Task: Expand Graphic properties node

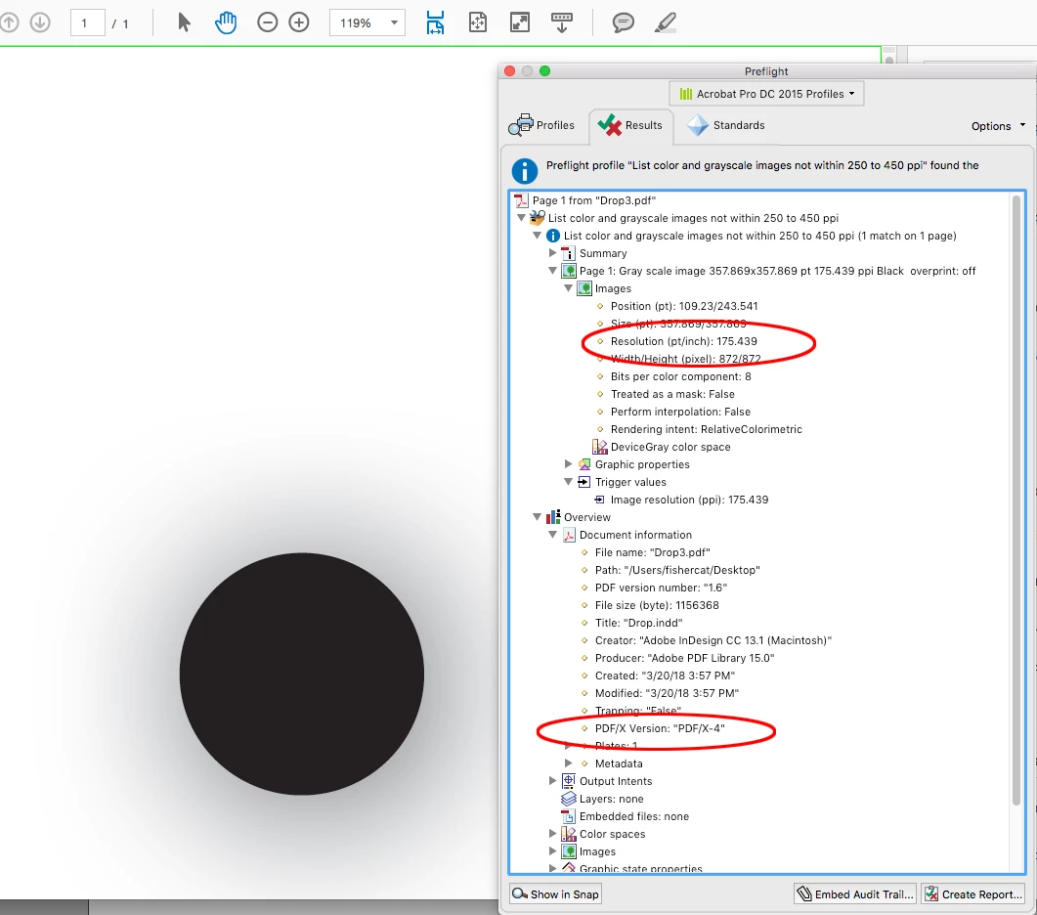Action: point(568,464)
